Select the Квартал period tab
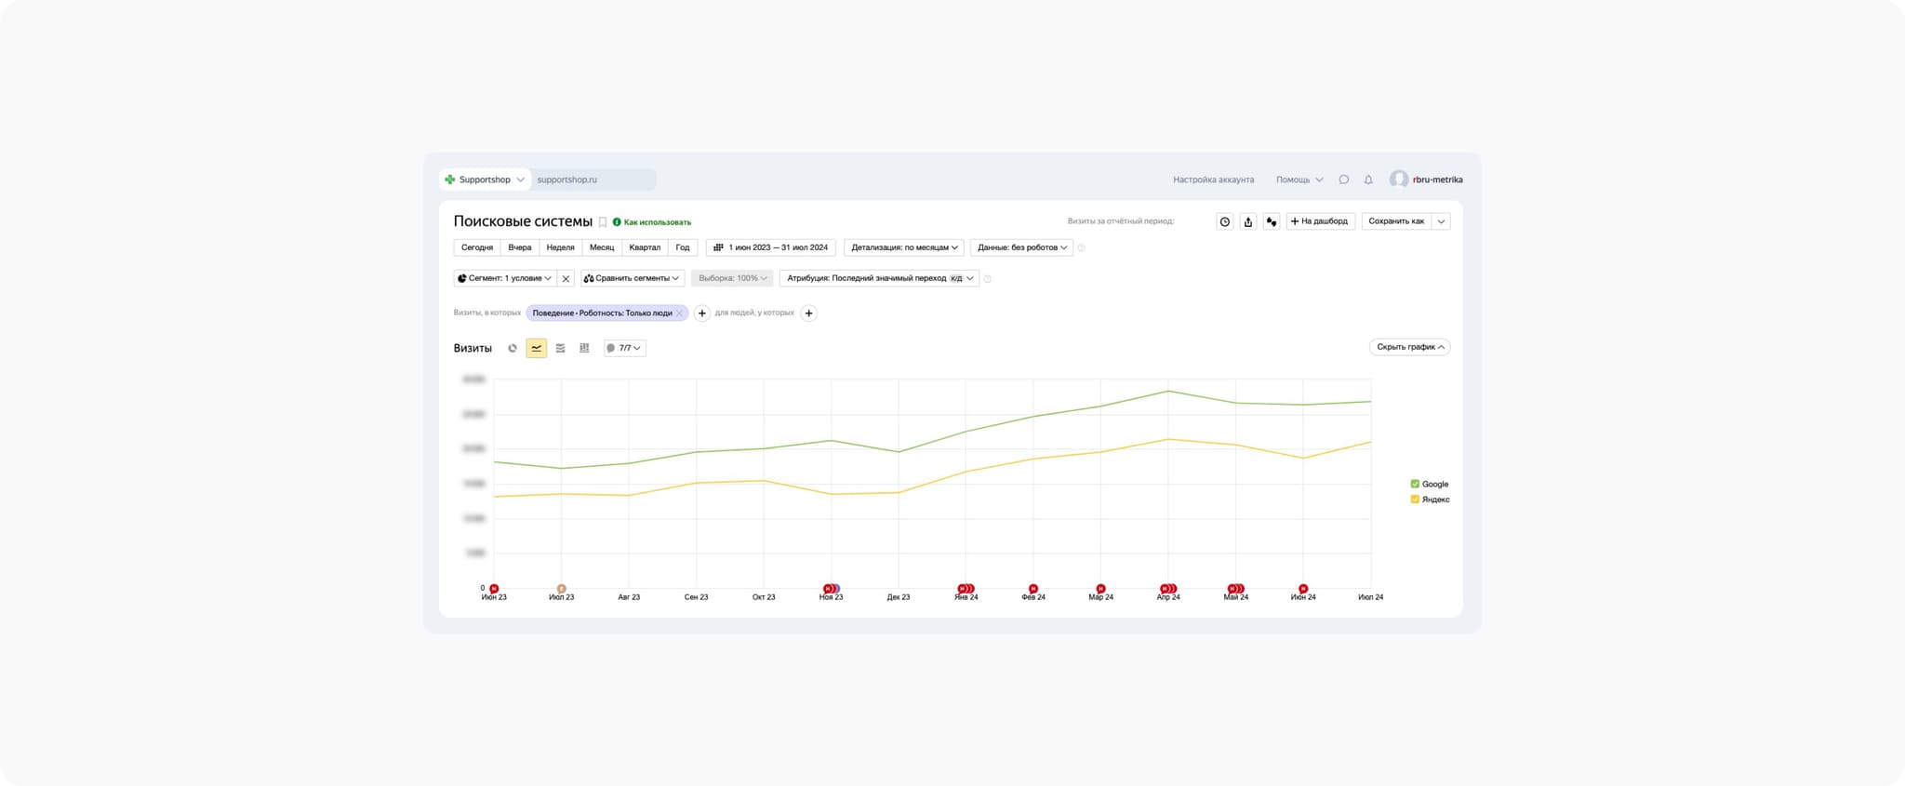 pyautogui.click(x=645, y=247)
